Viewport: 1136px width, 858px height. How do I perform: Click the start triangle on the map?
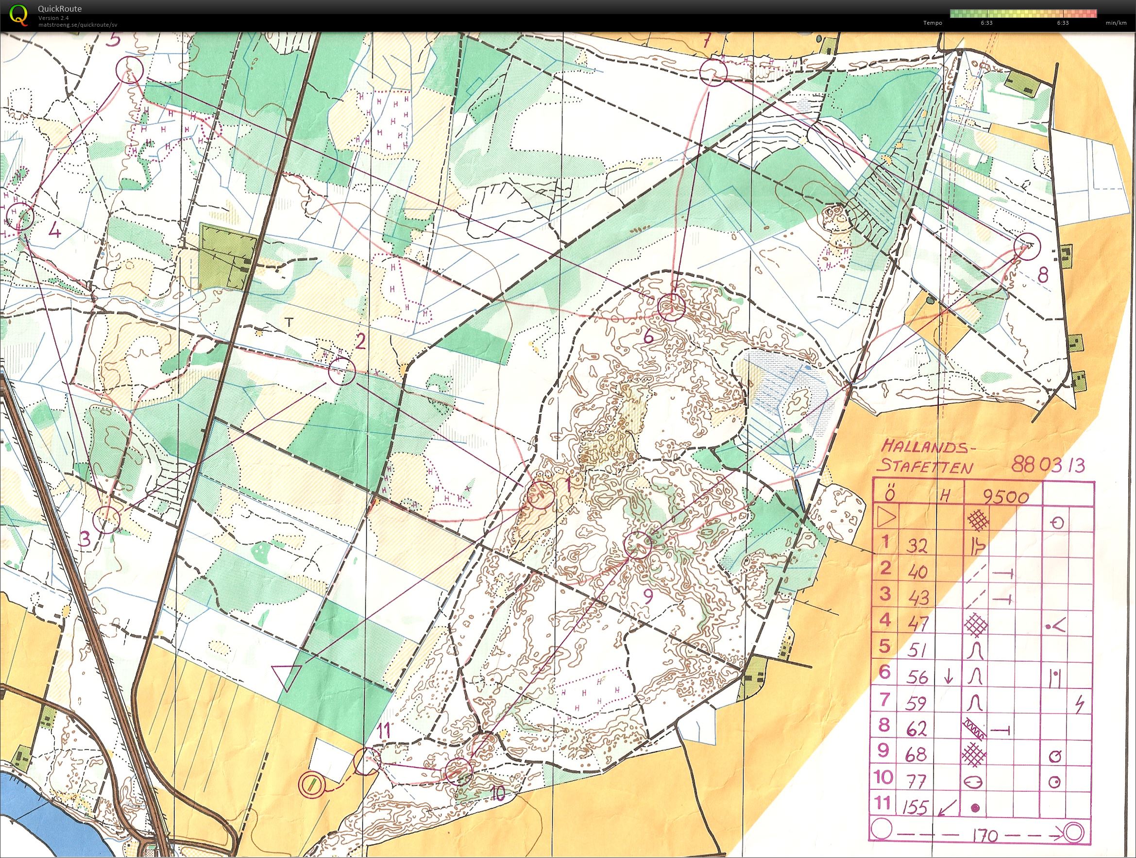[287, 676]
